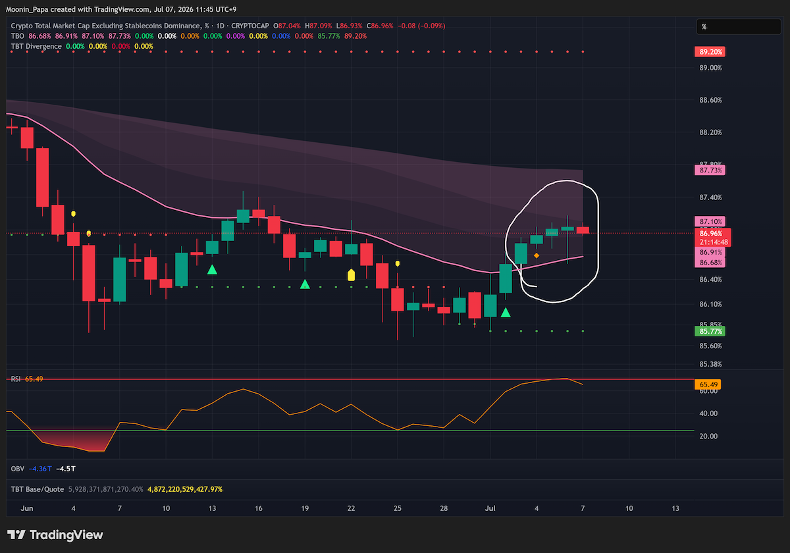The image size is (790, 553).
Task: Click the green 85.77% price label
Action: [x=709, y=332]
